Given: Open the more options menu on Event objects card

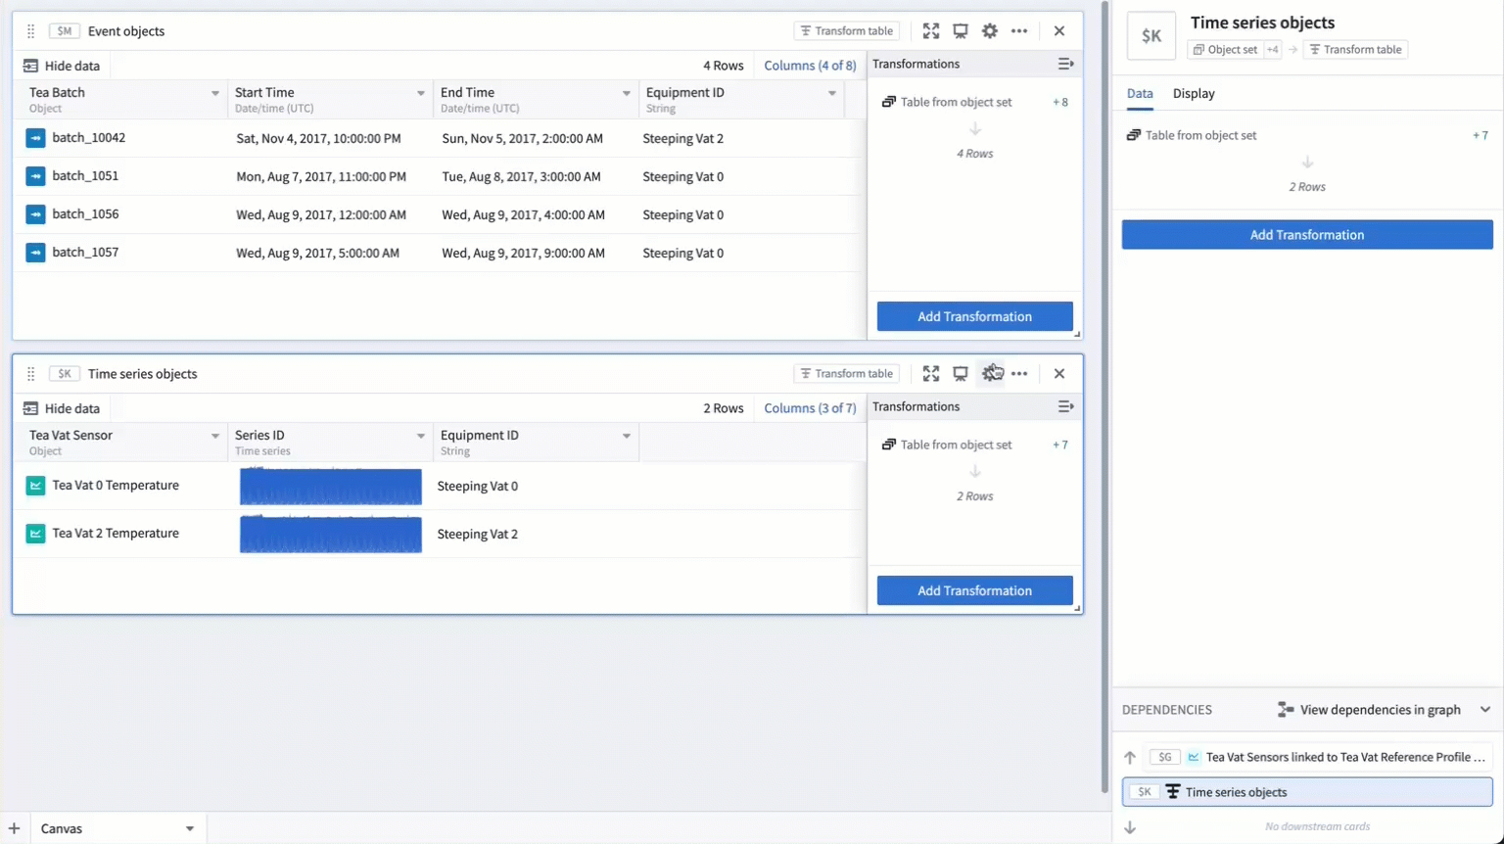Looking at the screenshot, I should coord(1019,30).
